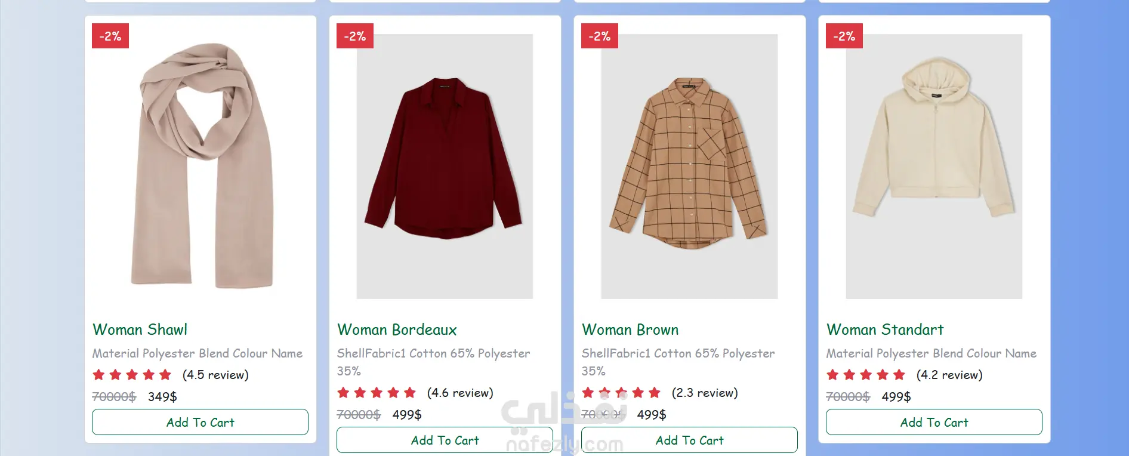Viewport: 1129px width, 456px height.
Task: Add Woman Standart to cart
Action: click(934, 422)
